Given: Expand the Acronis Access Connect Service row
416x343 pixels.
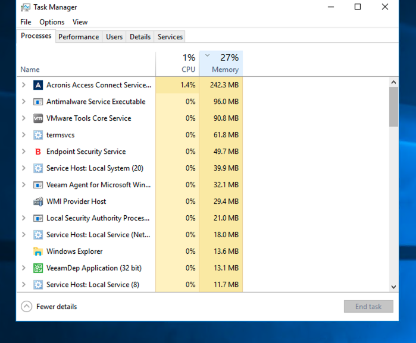Looking at the screenshot, I should click(24, 85).
